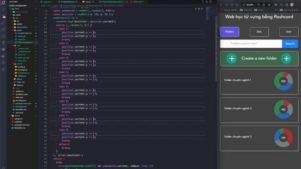
Task: Expand the components folder in Explorer
Action: point(20,27)
